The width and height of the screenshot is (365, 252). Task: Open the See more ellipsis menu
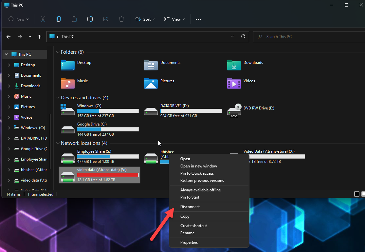tap(198, 19)
